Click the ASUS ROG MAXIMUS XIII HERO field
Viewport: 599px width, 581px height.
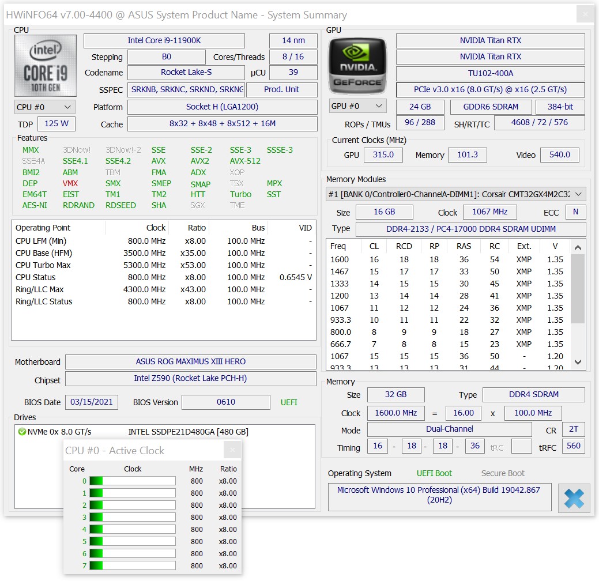(190, 362)
